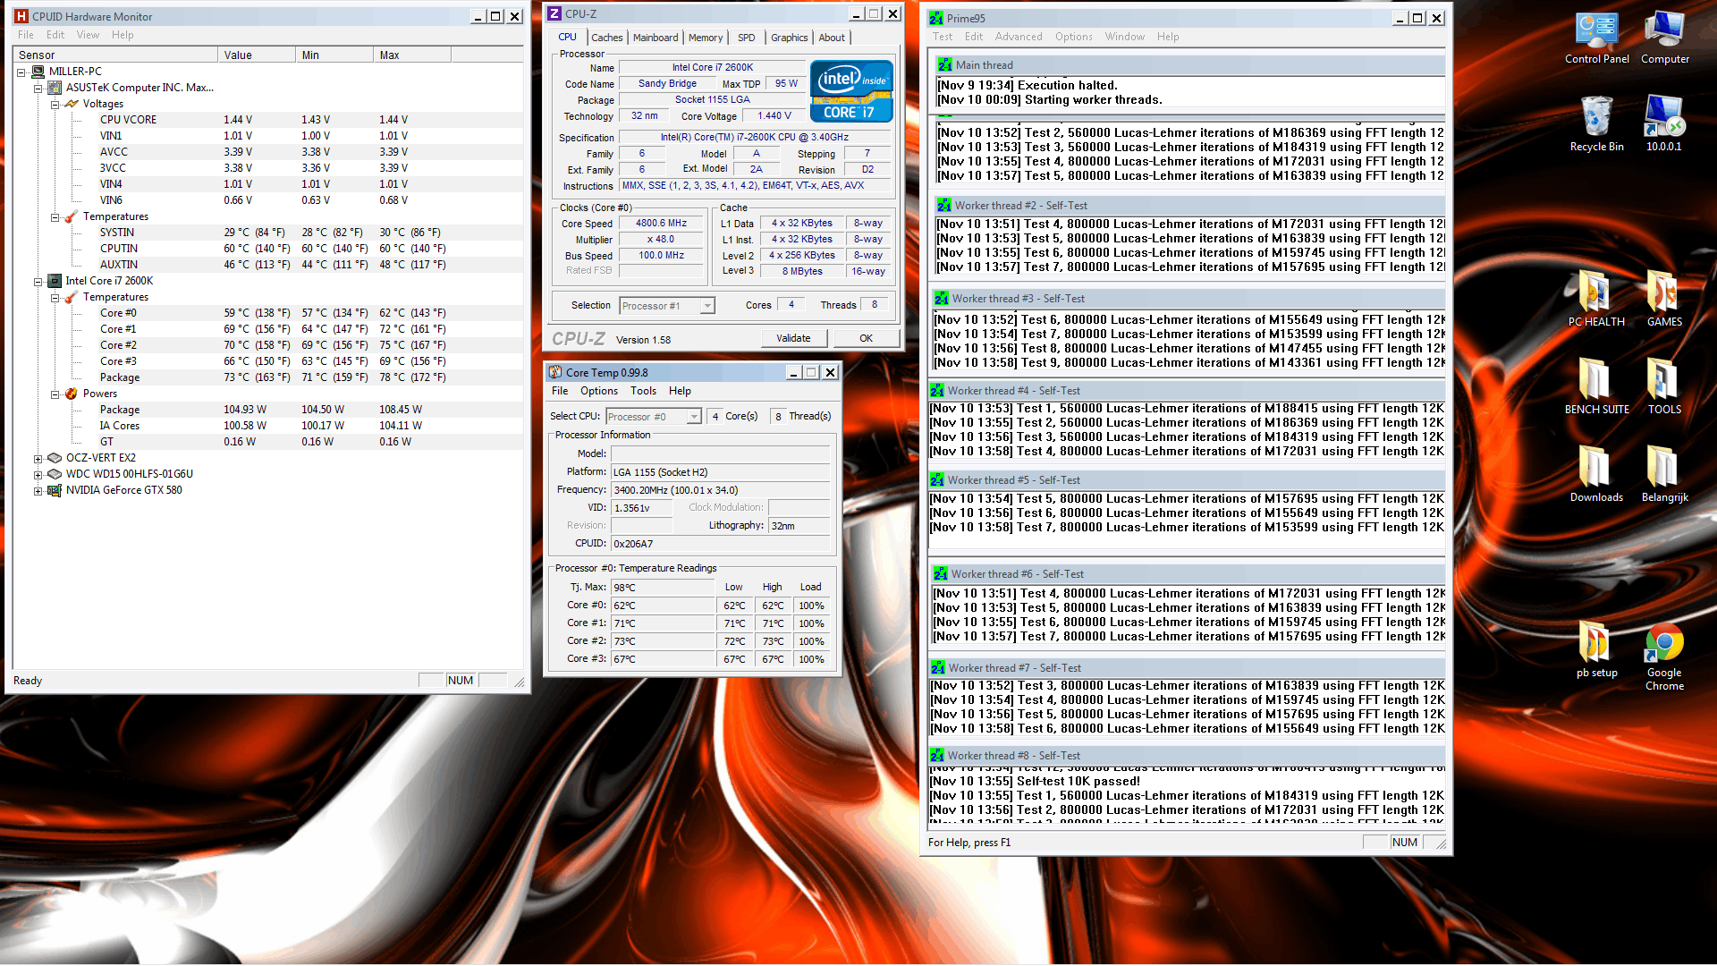Switch to the SPD tab in CPU-Z
This screenshot has height=966, width=1717.
(x=747, y=38)
